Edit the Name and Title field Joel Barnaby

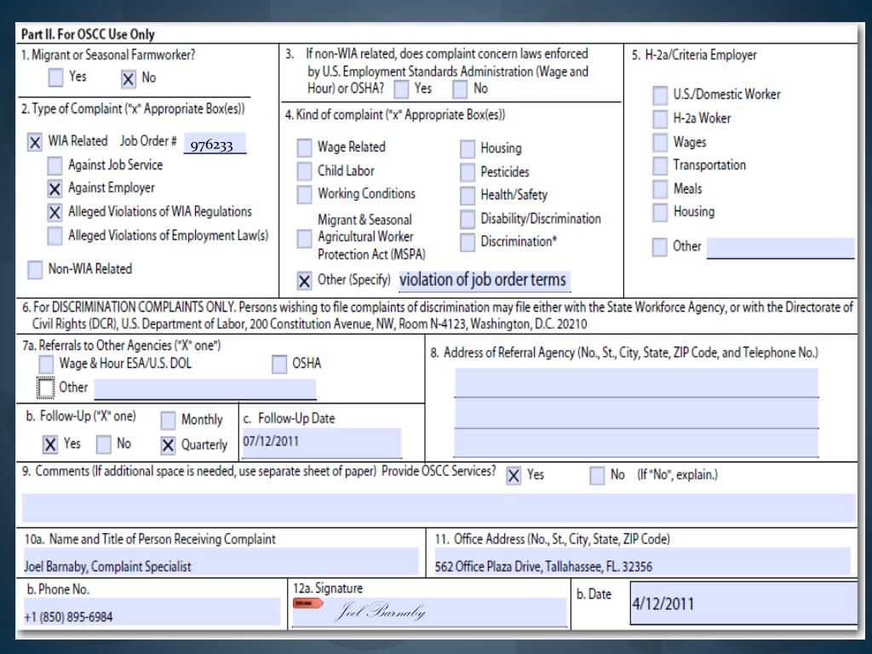coord(221,562)
